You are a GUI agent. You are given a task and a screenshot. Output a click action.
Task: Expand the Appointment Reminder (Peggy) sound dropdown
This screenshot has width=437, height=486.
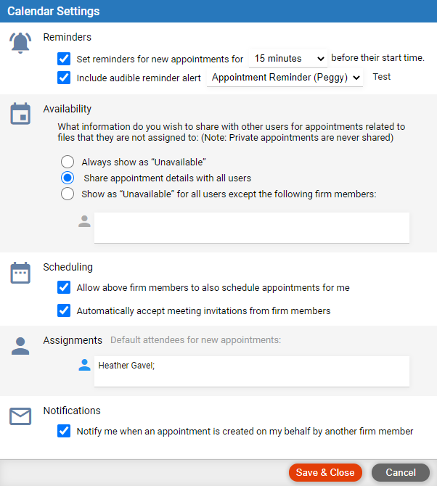tap(285, 78)
